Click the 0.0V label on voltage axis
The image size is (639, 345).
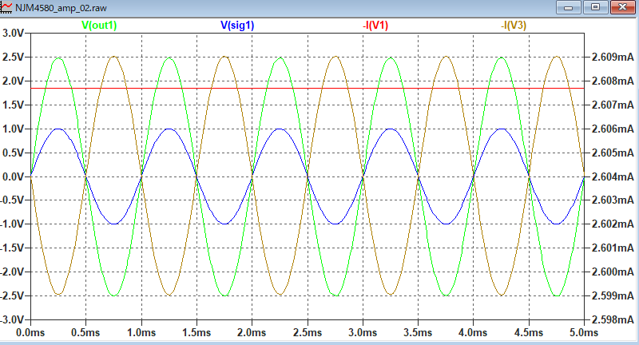tap(14, 176)
